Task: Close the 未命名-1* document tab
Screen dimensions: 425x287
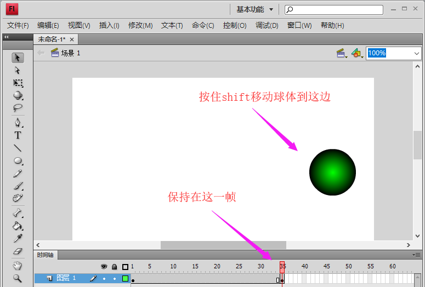Action: coord(72,39)
